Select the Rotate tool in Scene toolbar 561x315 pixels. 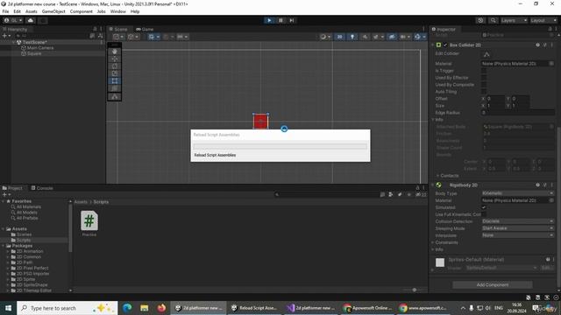115,66
